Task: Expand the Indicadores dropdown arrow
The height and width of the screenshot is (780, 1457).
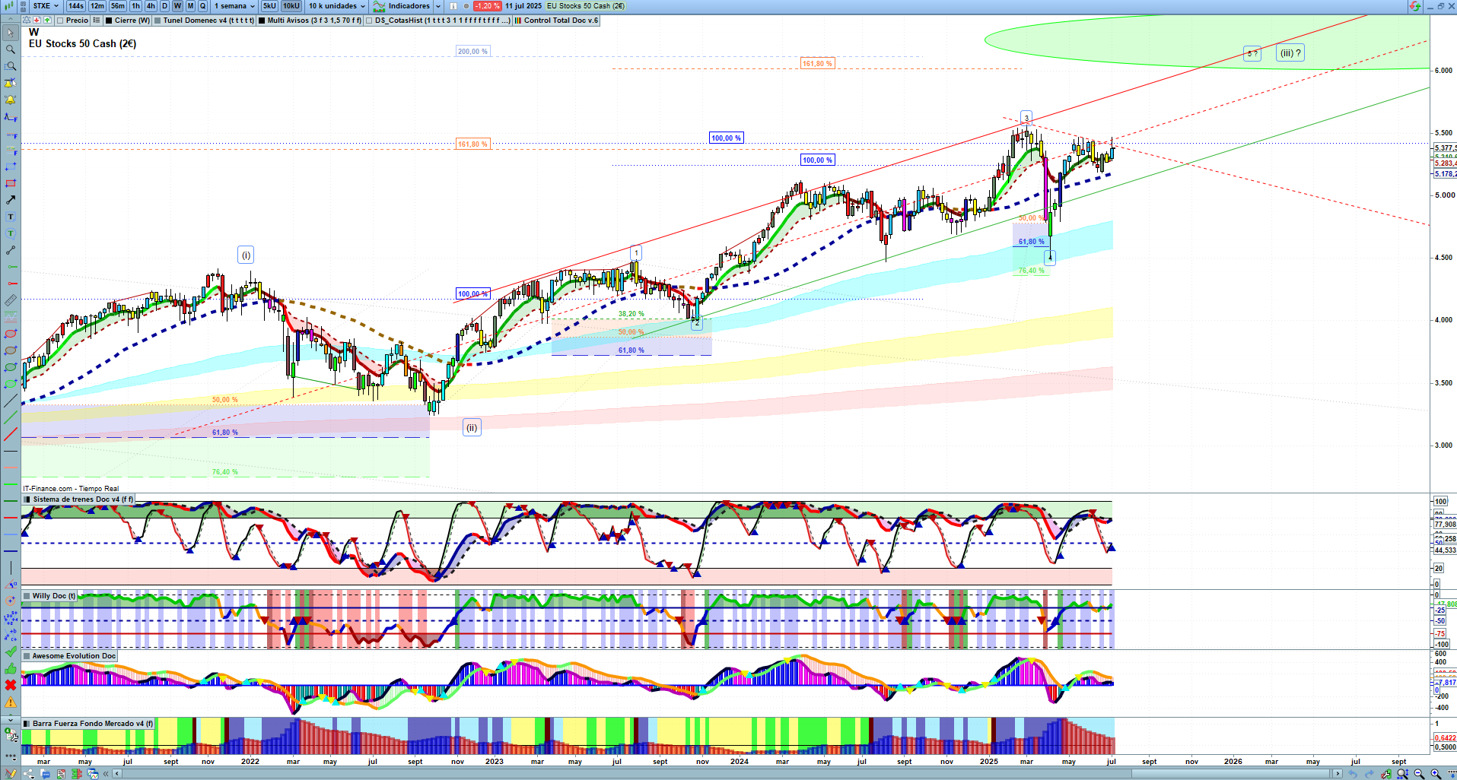Action: point(438,6)
